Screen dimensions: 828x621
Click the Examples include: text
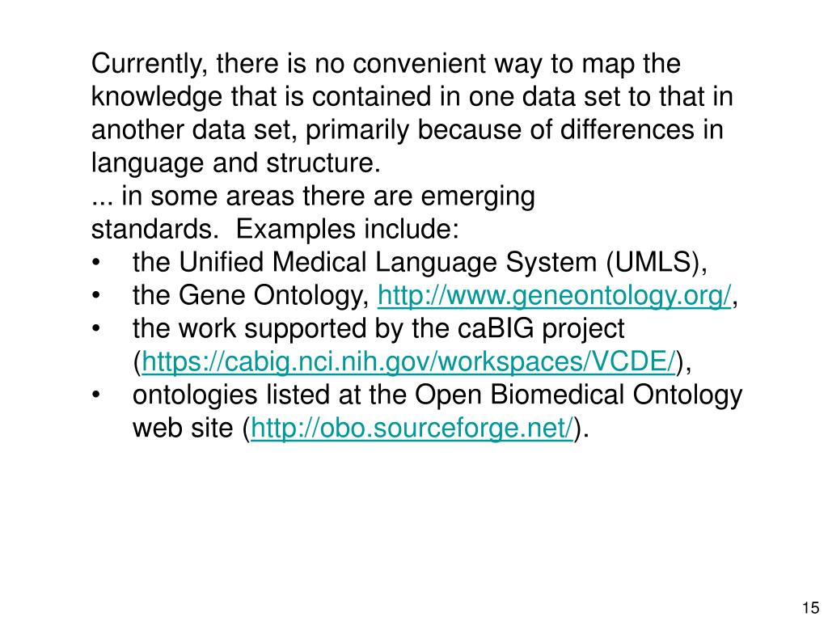pyautogui.click(x=347, y=229)
